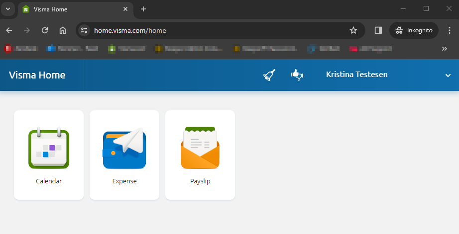
Task: Open the Payslip envelope icon
Action: (200, 148)
